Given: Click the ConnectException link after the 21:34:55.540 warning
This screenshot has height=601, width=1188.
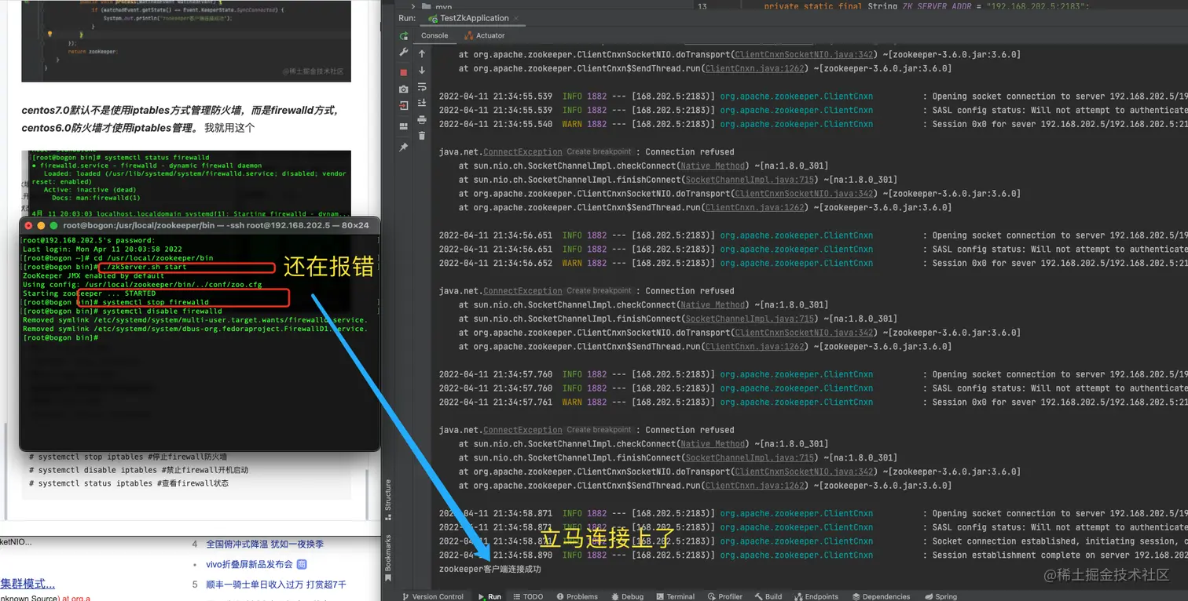Looking at the screenshot, I should [x=522, y=152].
